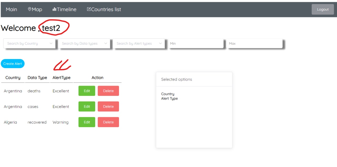337x167 pixels.
Task: Select the 'deaths' data type cell
Action: click(34, 91)
